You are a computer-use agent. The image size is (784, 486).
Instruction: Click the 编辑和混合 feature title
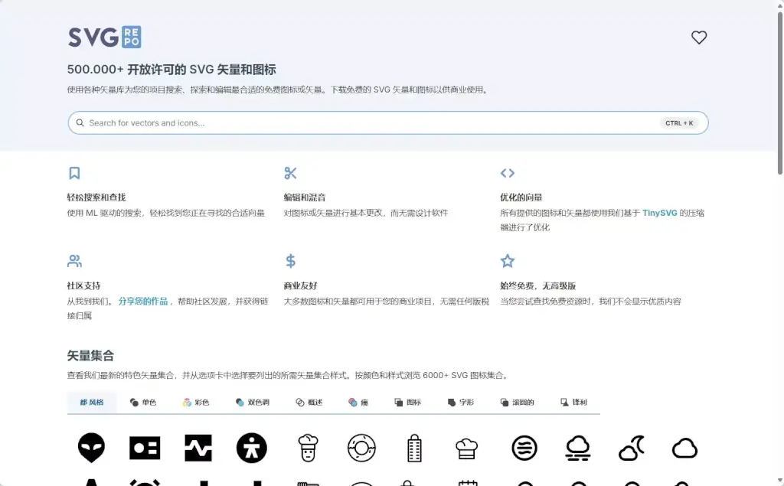tap(305, 197)
